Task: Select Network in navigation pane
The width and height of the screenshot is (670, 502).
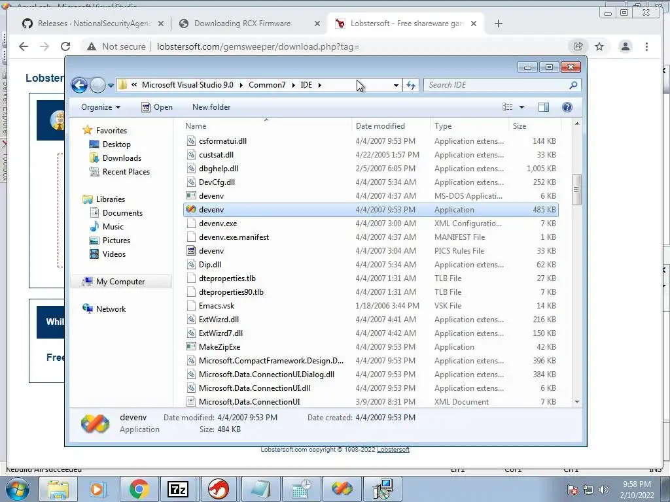Action: [104, 309]
